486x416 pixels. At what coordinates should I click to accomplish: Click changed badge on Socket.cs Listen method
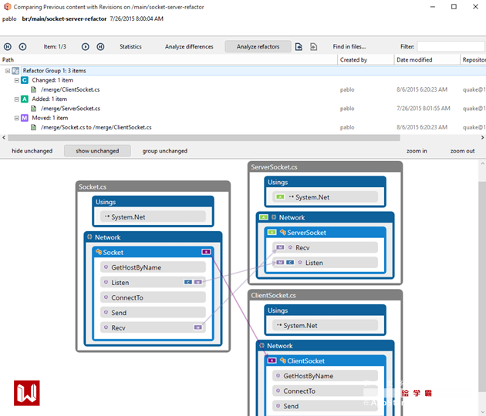pos(187,282)
